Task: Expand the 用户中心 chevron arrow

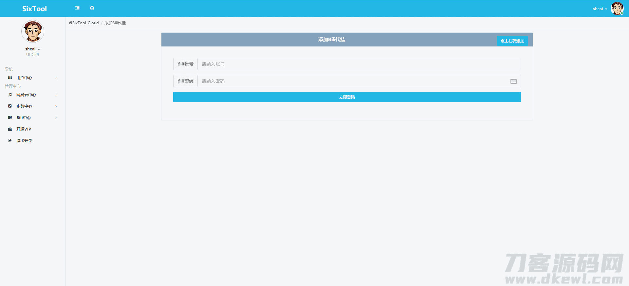Action: pyautogui.click(x=56, y=78)
